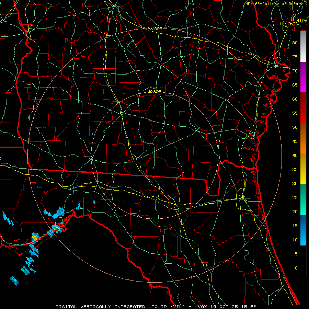The width and height of the screenshot is (309, 309).
Task: Click the NEXLAB-College of DuPage header text
Action: pyautogui.click(x=276, y=4)
